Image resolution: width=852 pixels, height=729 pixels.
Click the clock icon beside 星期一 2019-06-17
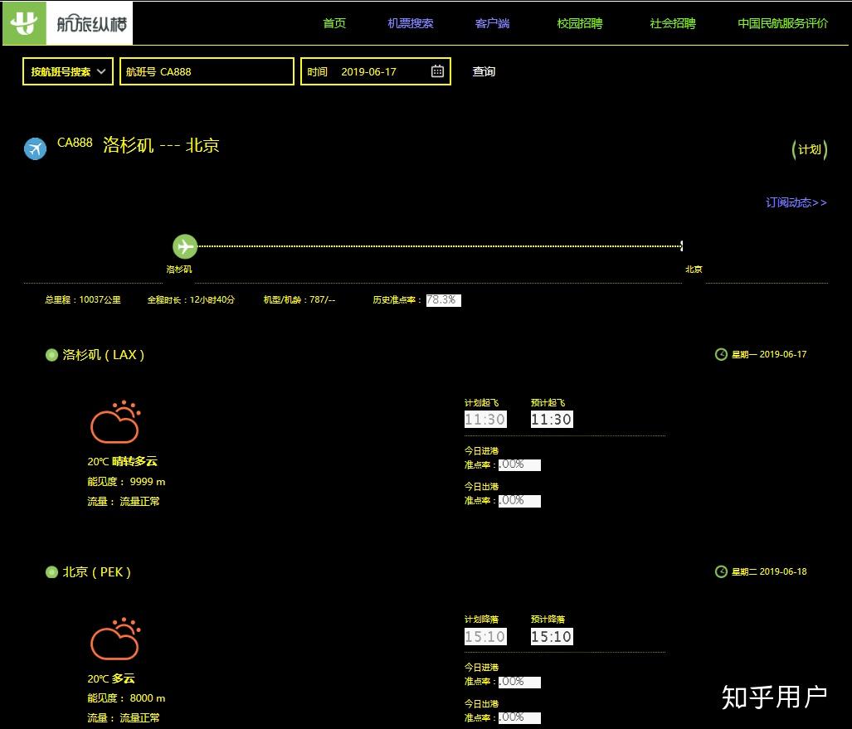tap(721, 354)
